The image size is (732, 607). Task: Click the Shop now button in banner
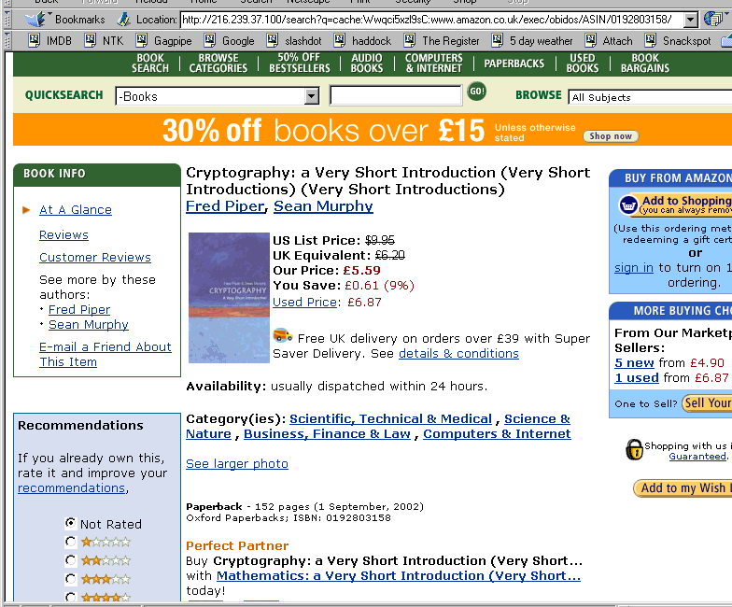(611, 136)
